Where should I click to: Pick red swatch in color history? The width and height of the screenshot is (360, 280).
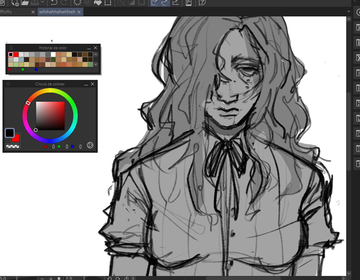coord(16,55)
